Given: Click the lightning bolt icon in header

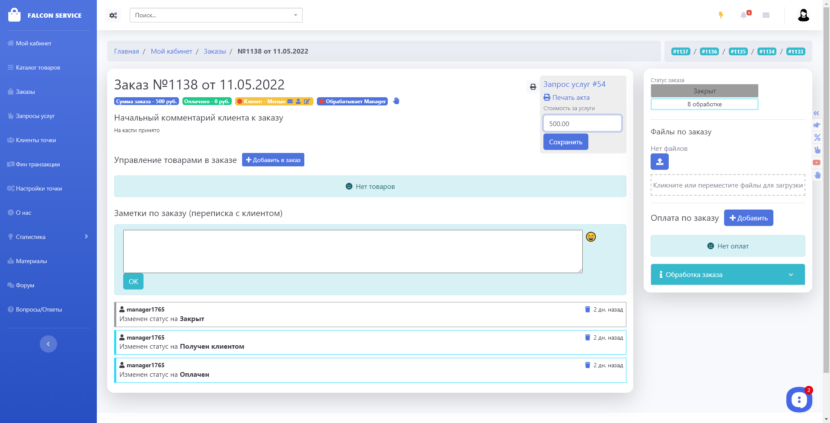Looking at the screenshot, I should (x=721, y=15).
